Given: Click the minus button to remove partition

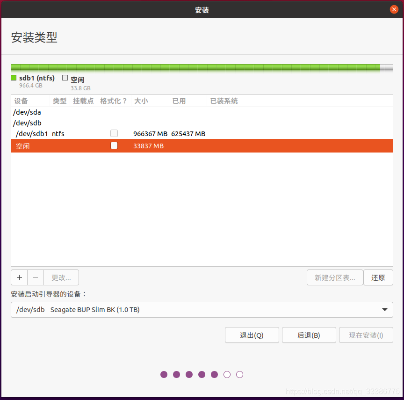Looking at the screenshot, I should click(36, 277).
